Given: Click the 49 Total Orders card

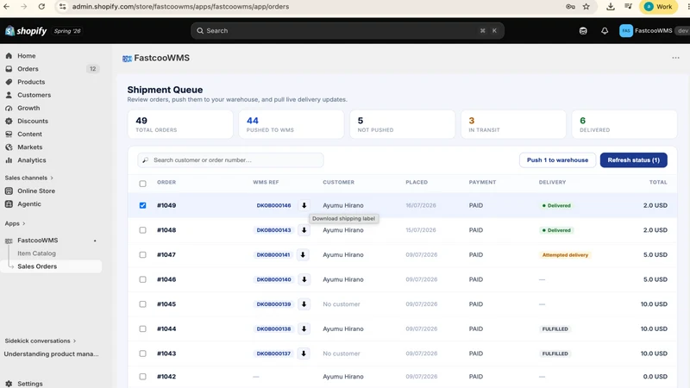Looking at the screenshot, I should pos(180,124).
